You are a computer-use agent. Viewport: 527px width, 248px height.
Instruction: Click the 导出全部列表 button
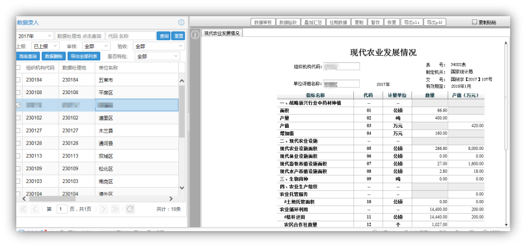coord(84,56)
